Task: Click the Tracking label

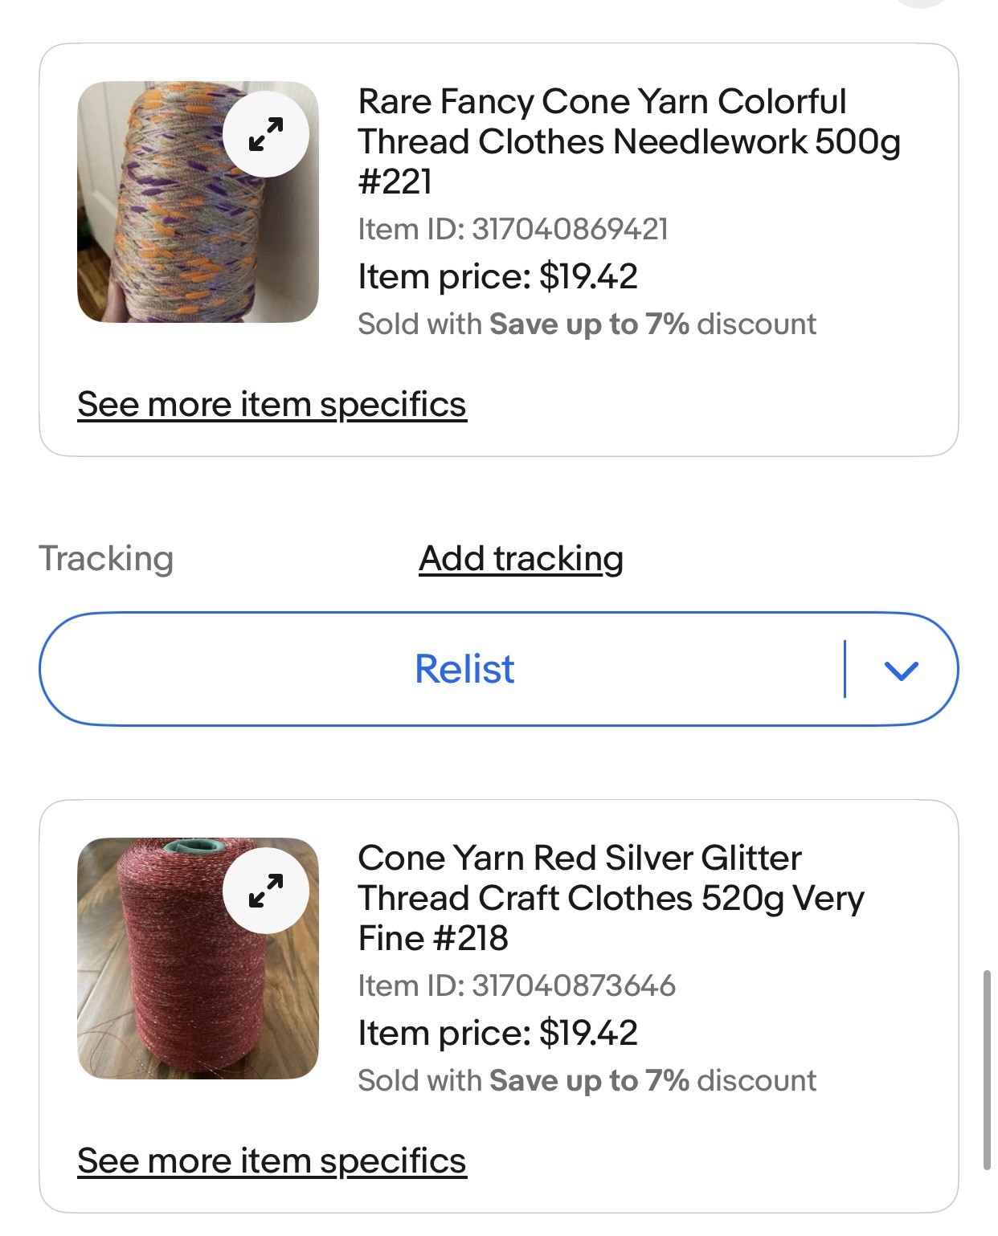Action: pyautogui.click(x=106, y=559)
